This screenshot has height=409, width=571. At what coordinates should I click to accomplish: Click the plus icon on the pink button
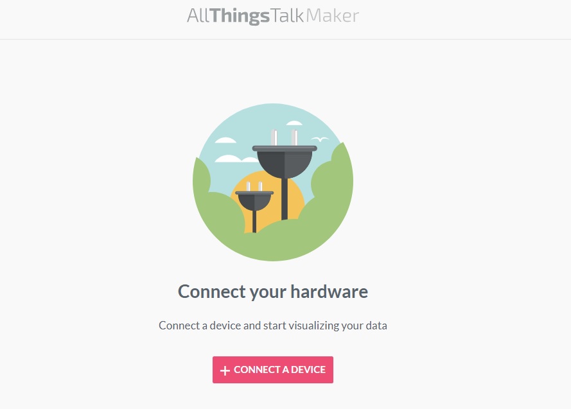coord(225,370)
